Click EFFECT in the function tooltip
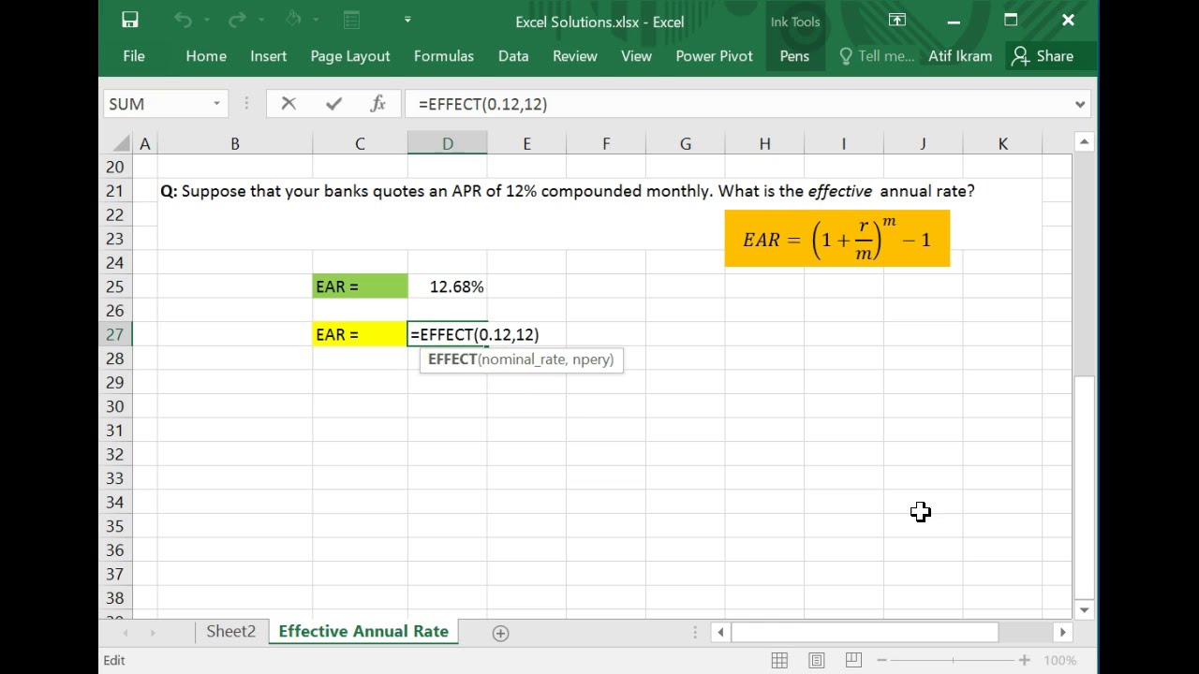This screenshot has width=1199, height=674. [452, 359]
